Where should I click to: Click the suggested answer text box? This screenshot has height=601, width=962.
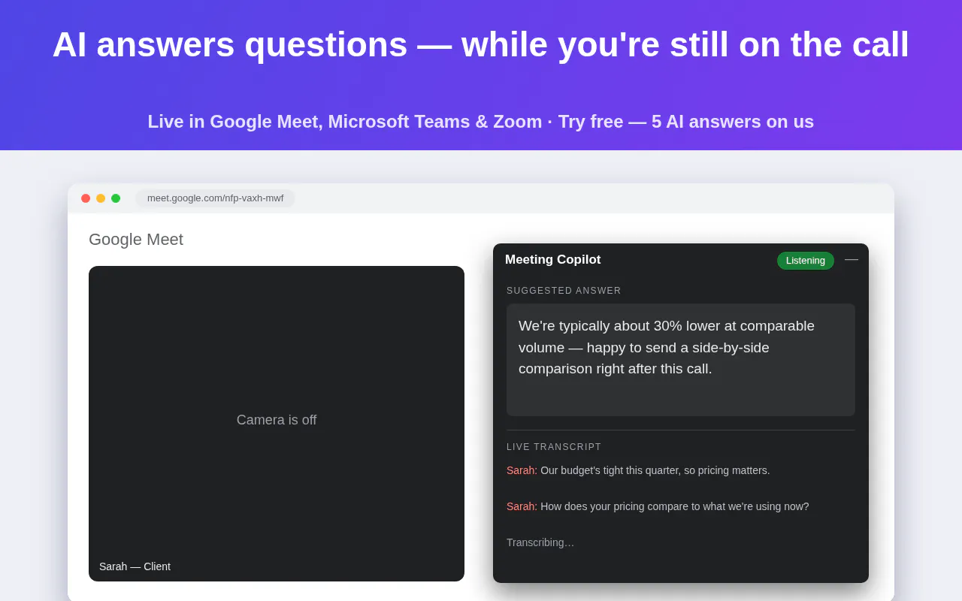(681, 360)
